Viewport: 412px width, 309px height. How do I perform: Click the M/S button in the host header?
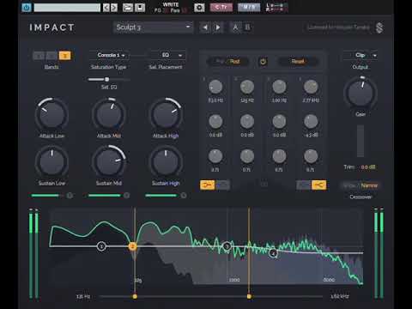click(249, 8)
